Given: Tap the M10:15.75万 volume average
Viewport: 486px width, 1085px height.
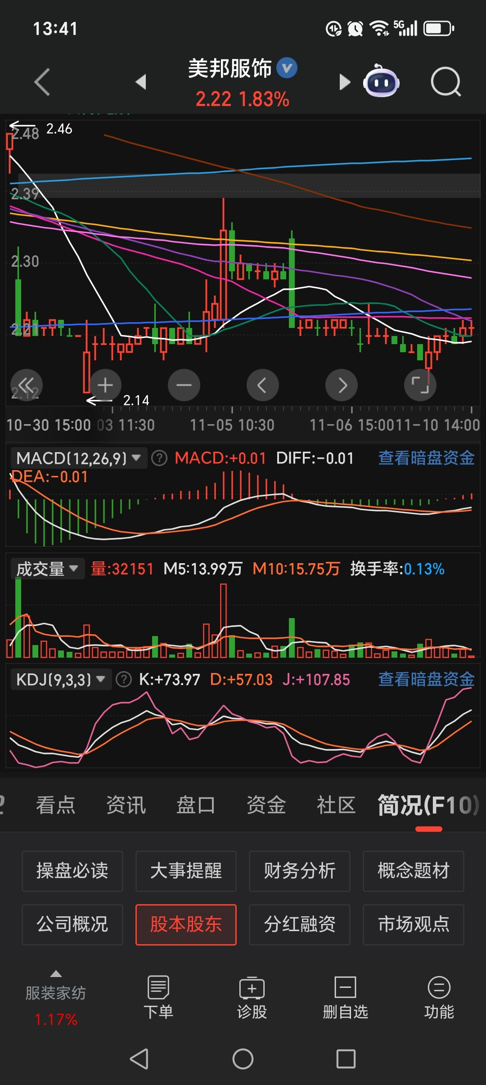Looking at the screenshot, I should click(296, 569).
